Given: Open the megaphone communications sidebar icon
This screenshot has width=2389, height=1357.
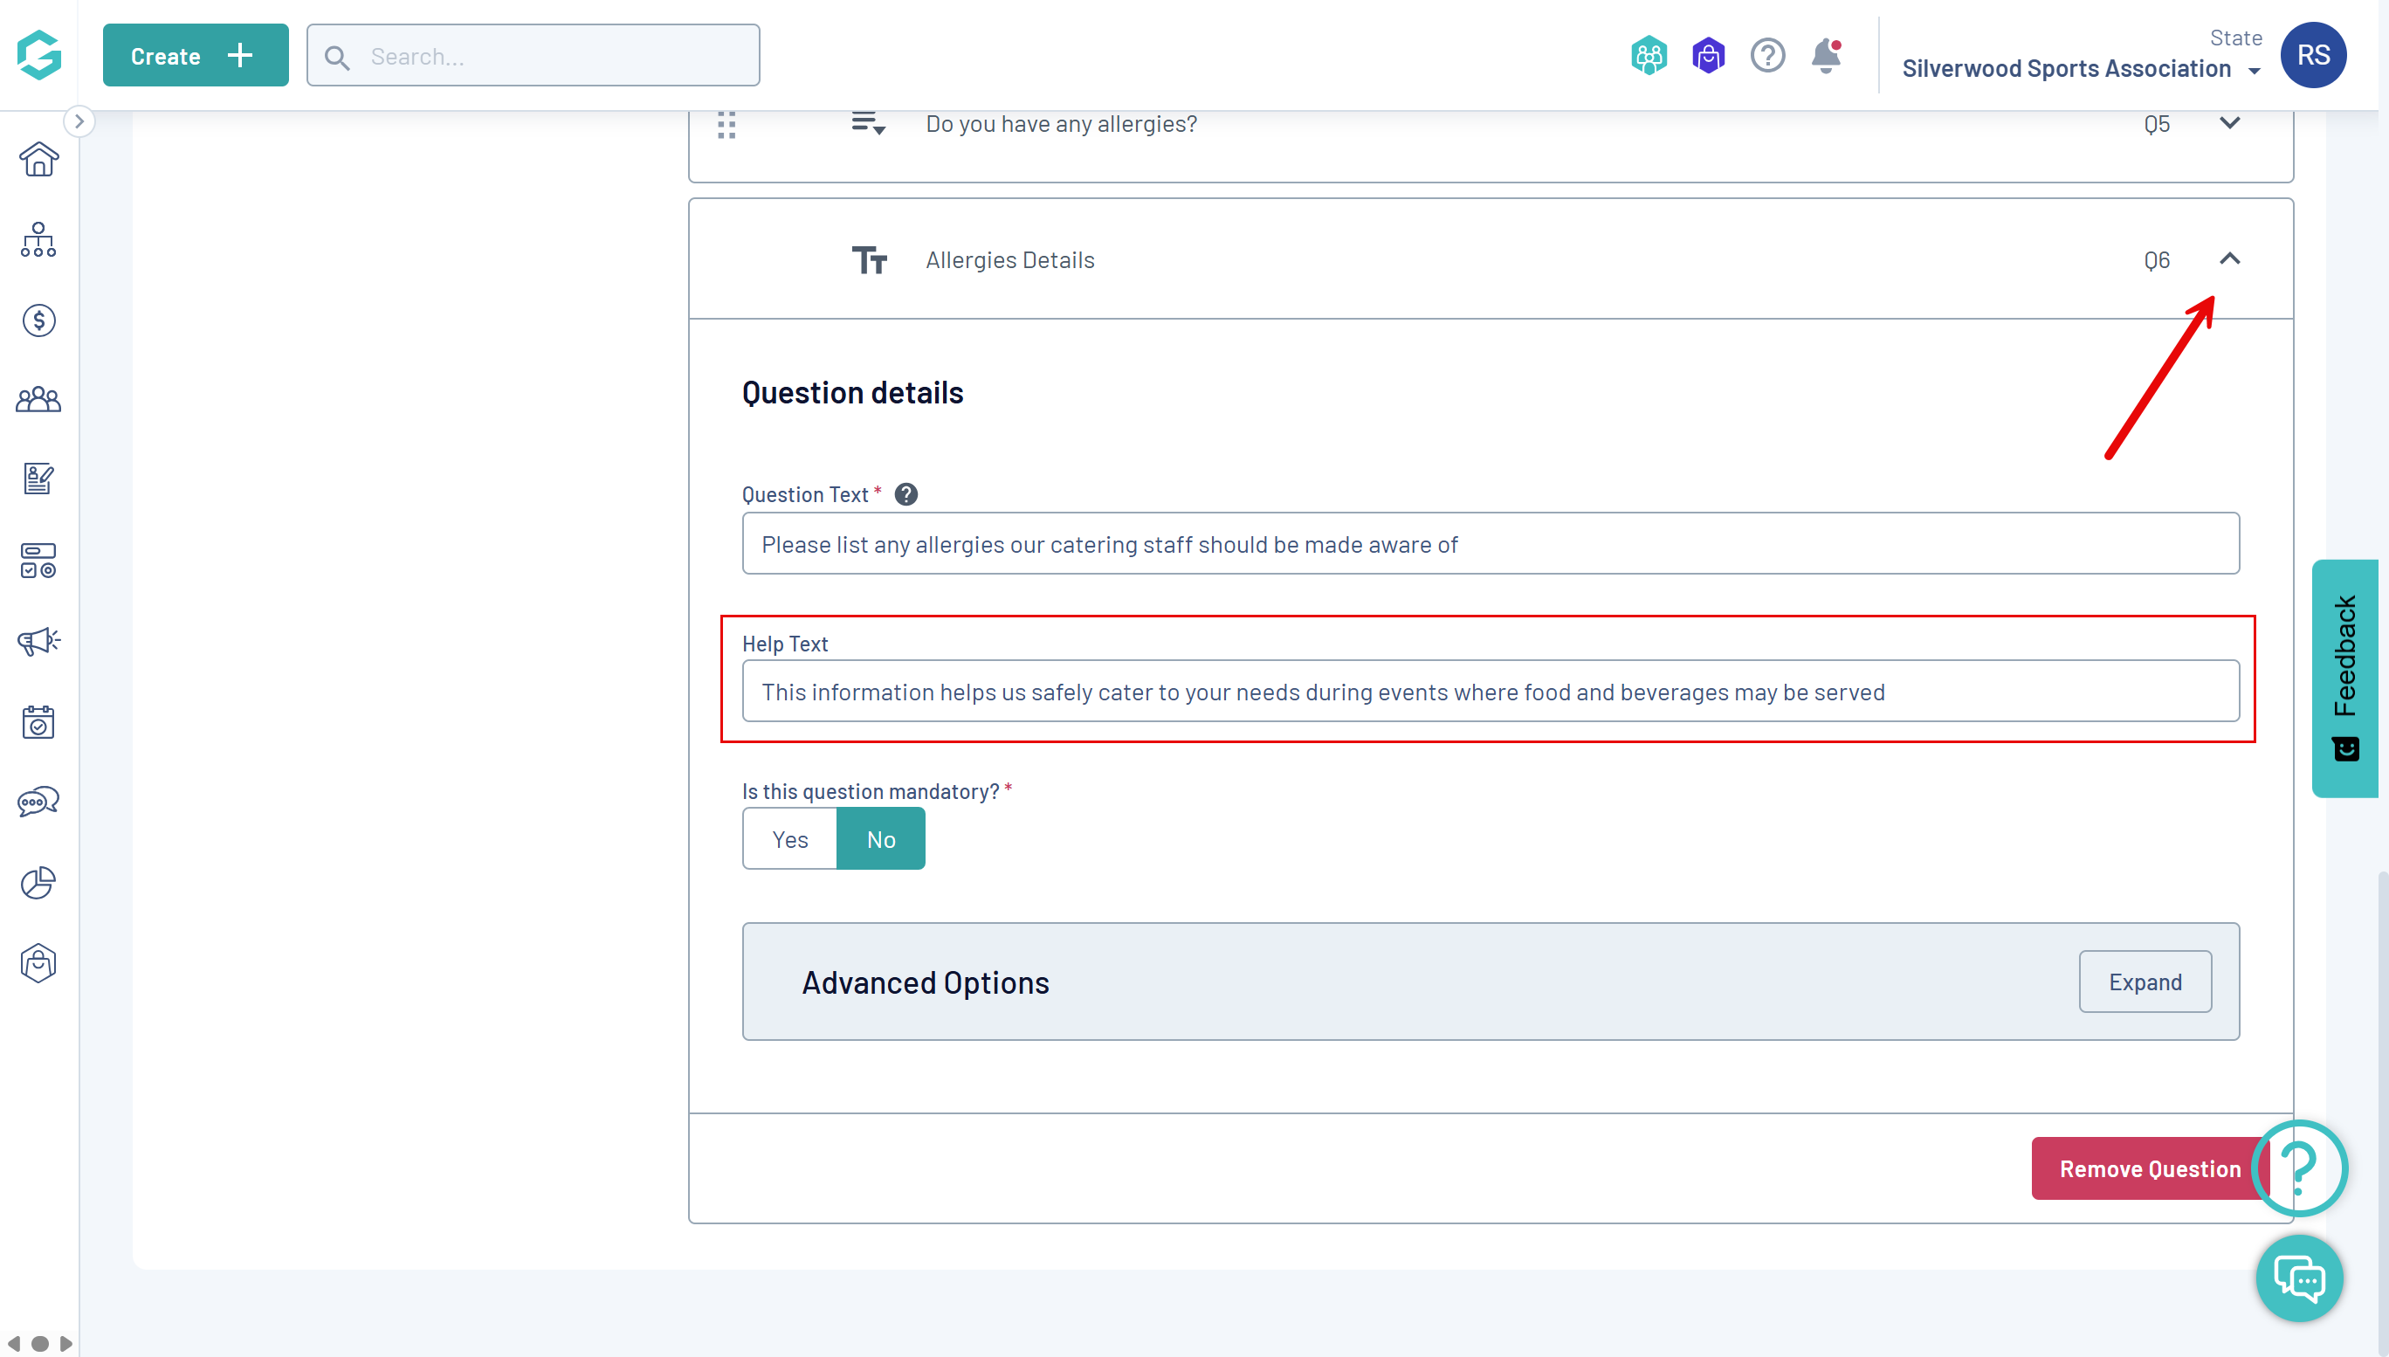Looking at the screenshot, I should click(x=38, y=641).
